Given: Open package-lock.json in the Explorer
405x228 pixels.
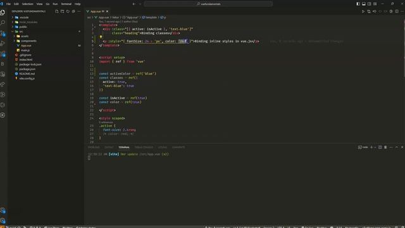Looking at the screenshot, I should pyautogui.click(x=30, y=64).
